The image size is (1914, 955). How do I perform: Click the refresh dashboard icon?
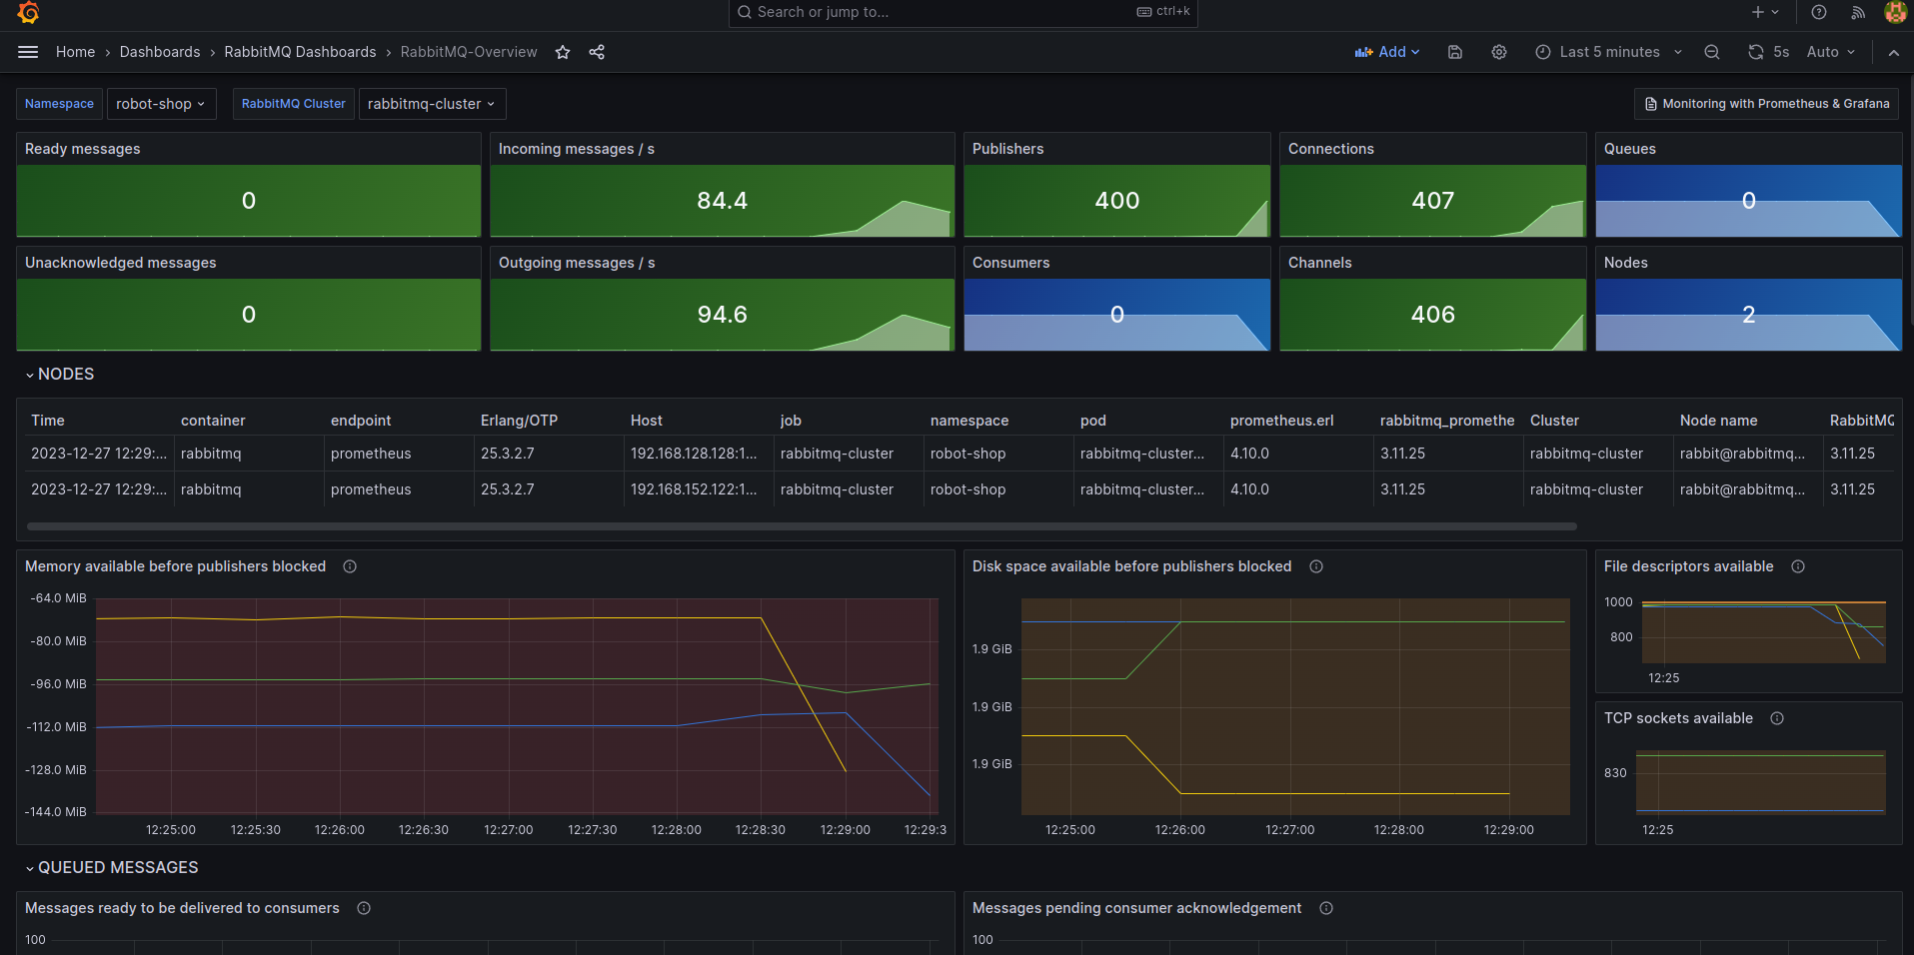pos(1756,52)
